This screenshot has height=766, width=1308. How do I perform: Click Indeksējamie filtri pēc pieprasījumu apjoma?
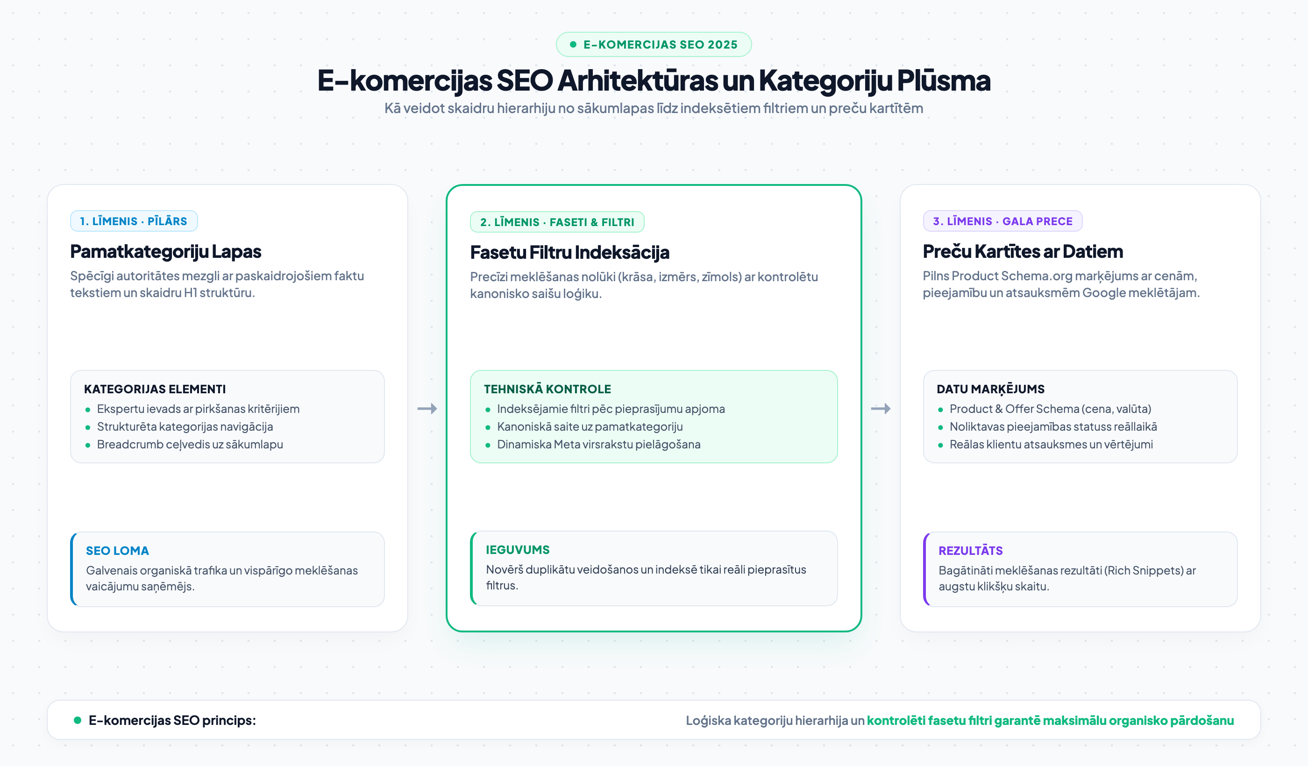click(611, 409)
